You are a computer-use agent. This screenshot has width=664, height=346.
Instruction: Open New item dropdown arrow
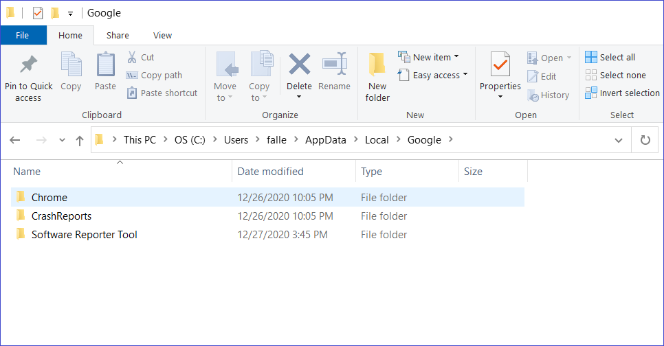tap(456, 56)
